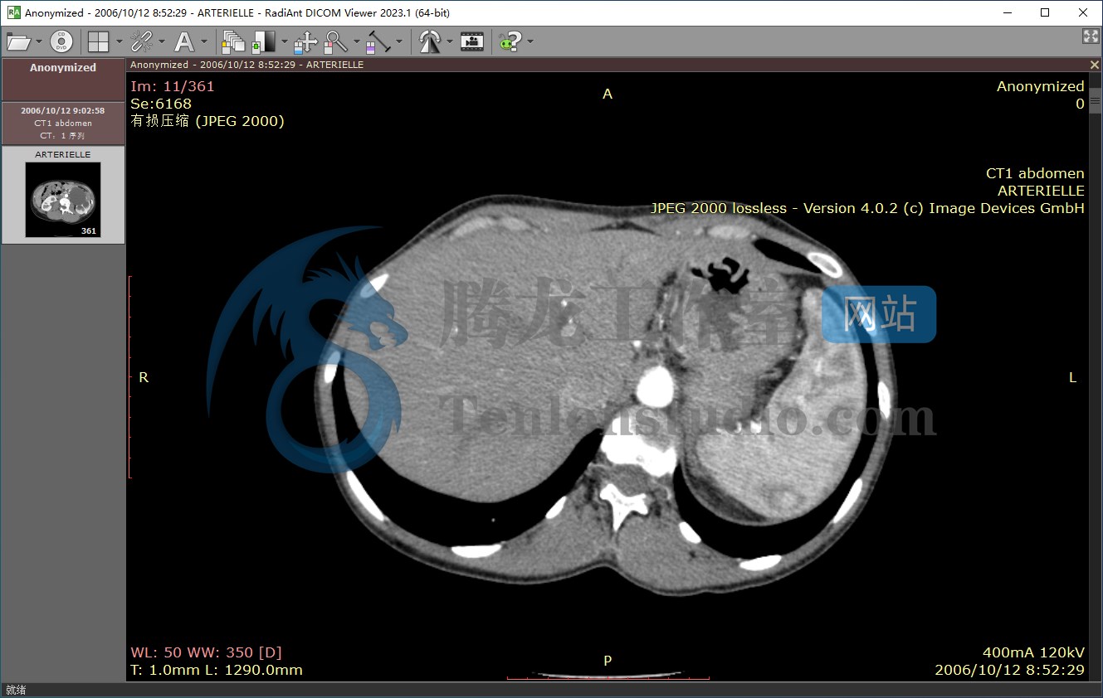The width and height of the screenshot is (1103, 698).
Task: Select the CT1 abdomen study entry
Action: coord(63,123)
